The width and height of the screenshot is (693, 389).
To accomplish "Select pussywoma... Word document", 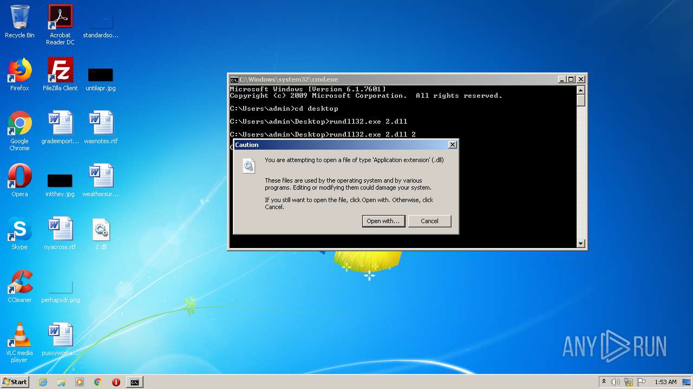I will pyautogui.click(x=60, y=339).
